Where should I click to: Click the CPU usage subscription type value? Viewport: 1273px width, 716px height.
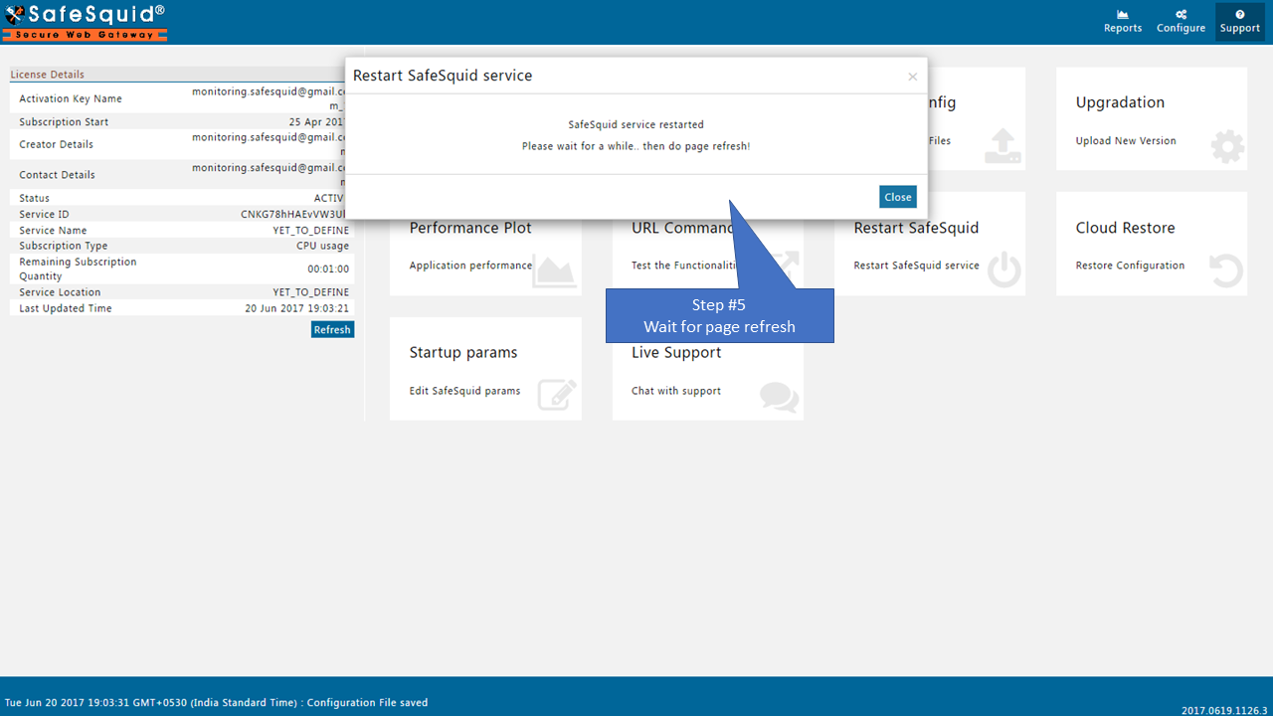tap(322, 246)
